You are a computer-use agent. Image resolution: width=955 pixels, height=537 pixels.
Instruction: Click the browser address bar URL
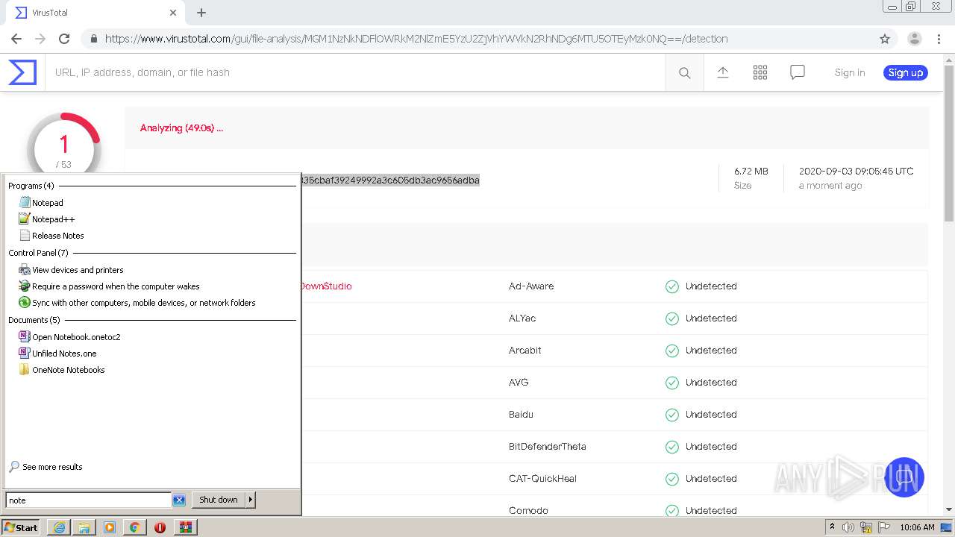pyautogui.click(x=416, y=39)
